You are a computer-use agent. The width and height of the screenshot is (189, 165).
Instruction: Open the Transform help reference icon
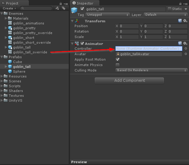[x=180, y=21]
